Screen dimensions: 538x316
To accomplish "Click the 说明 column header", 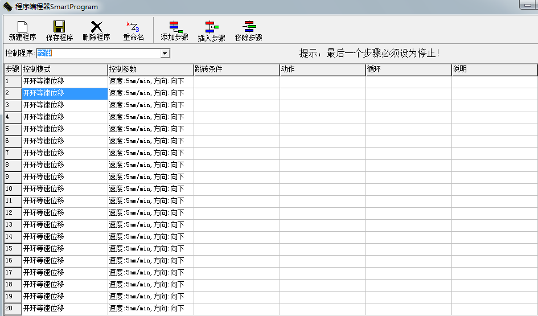I will (x=494, y=69).
